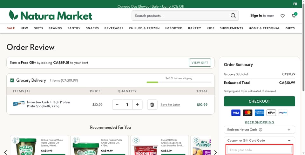The image size is (305, 155).
Task: Click the CHECKOUT button
Action: tap(259, 101)
